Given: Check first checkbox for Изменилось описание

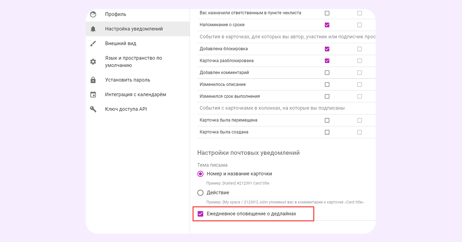Looking at the screenshot, I should [327, 84].
